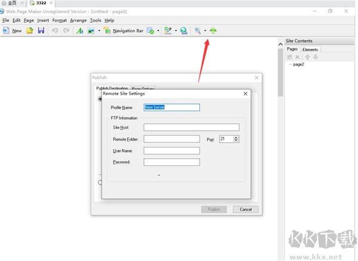This screenshot has width=358, height=261.
Task: Click the page-with-green-circle toolbar icon
Action: pos(150,30)
